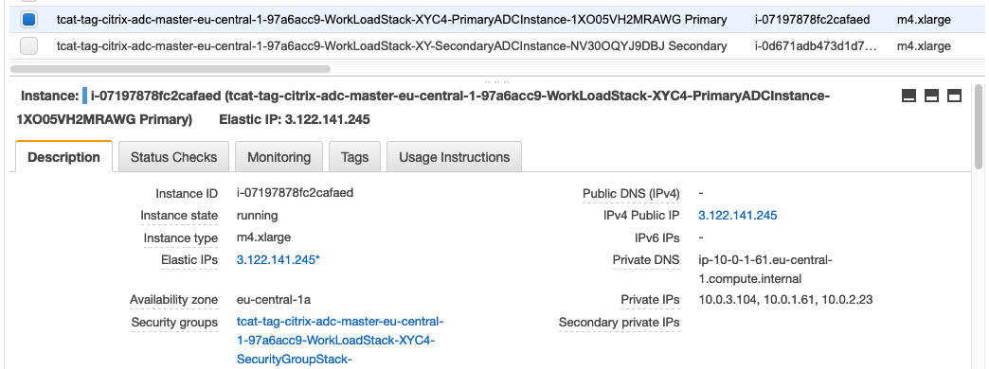Set details pane to half-height layout icon
Viewport: 989px width, 369px height.
(x=931, y=96)
